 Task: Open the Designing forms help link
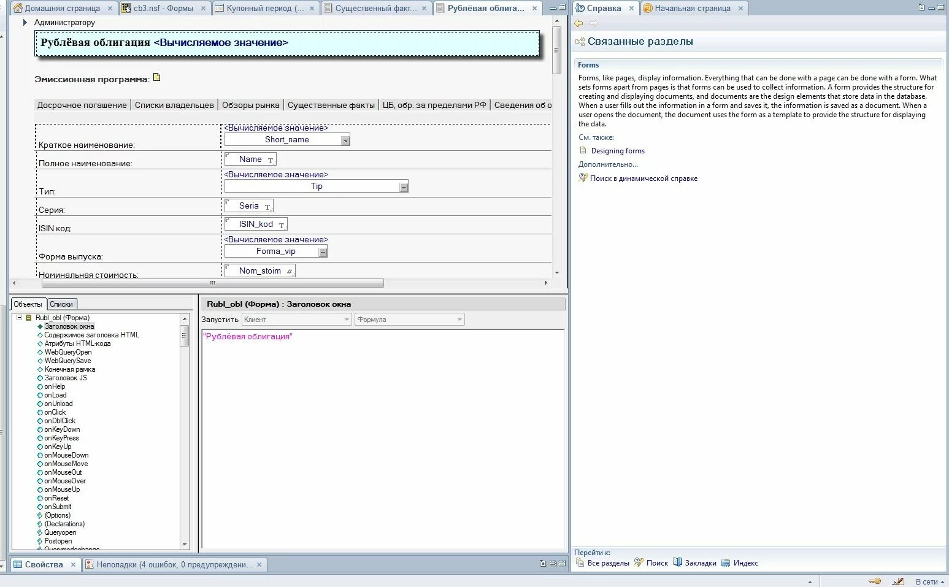[x=618, y=151]
